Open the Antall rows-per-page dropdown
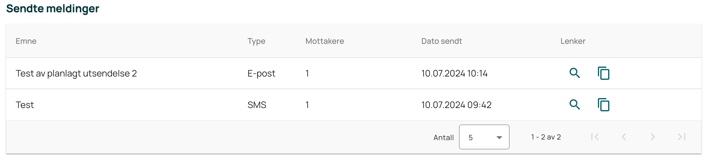 pos(484,137)
